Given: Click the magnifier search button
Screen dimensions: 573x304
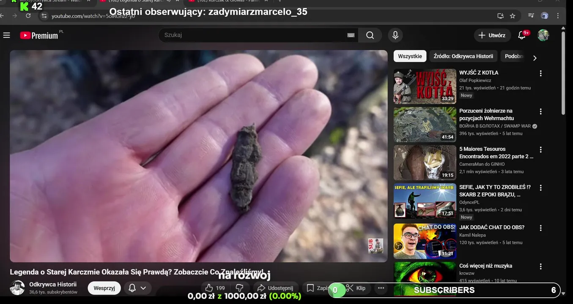Looking at the screenshot, I should click(x=370, y=35).
